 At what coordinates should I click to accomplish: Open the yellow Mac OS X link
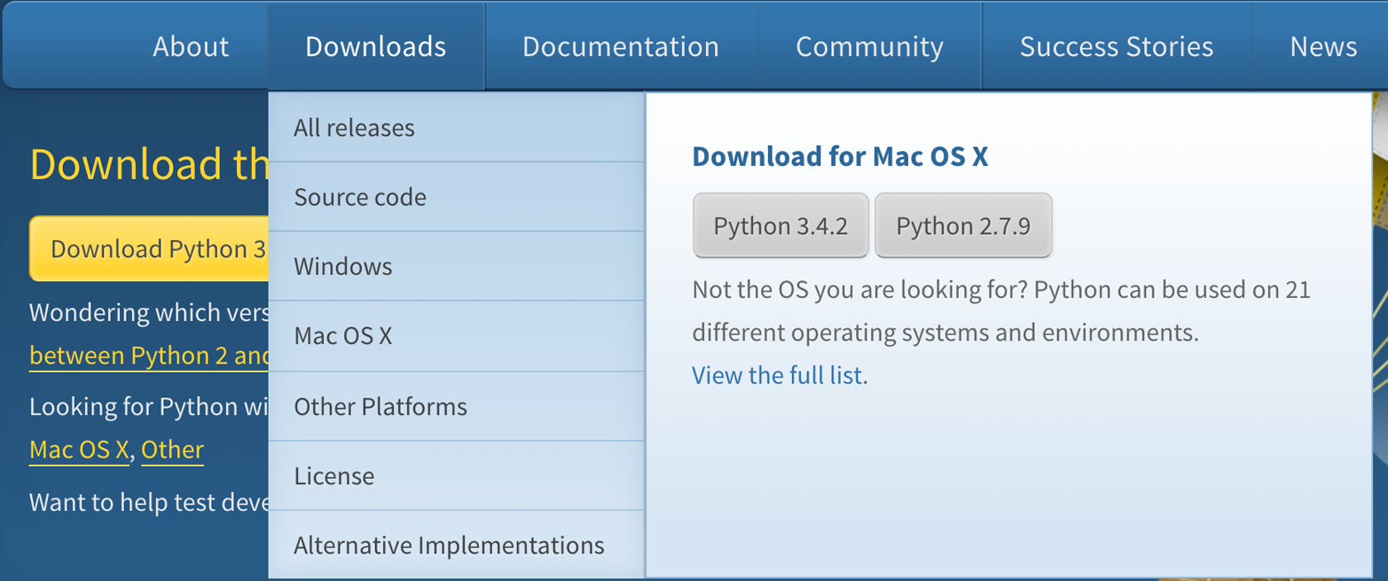point(80,450)
